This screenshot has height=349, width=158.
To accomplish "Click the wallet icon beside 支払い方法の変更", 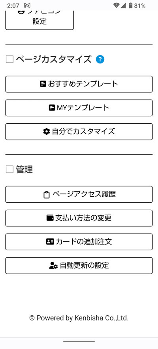I will 50,218.
